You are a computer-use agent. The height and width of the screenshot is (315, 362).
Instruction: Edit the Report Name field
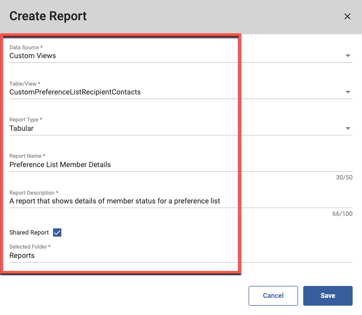click(x=181, y=165)
